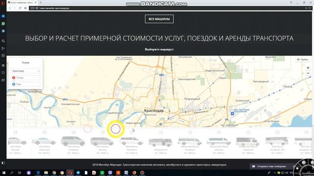Open WhatsApp in the Opera sidebar
The image size is (314, 176).
[x=3, y=23]
